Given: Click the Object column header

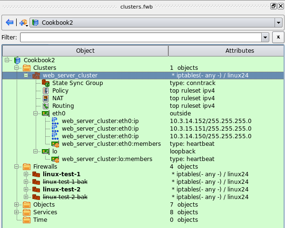Looking at the screenshot, I should point(86,51).
